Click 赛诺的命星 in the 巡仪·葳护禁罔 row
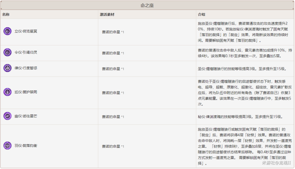This screenshot has height=169, width=295. coord(111,93)
